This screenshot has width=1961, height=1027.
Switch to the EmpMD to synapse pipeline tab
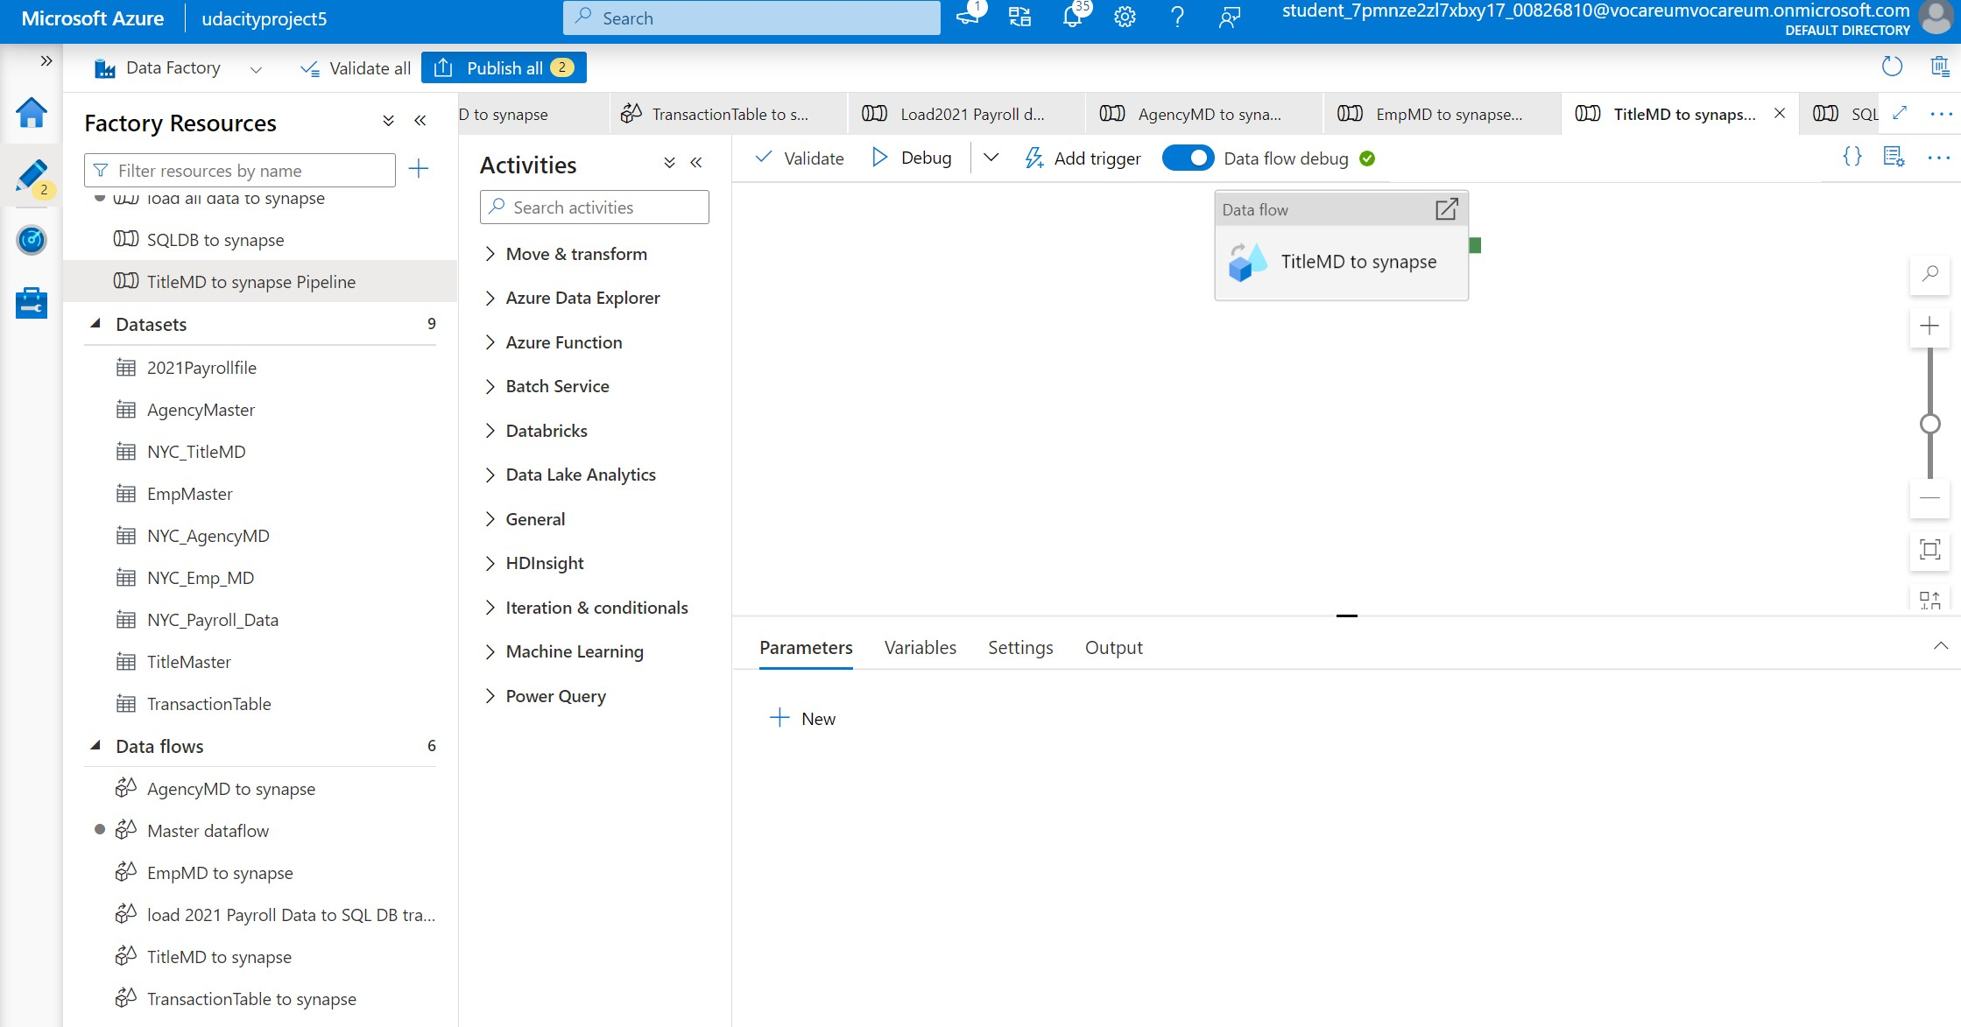(1441, 114)
